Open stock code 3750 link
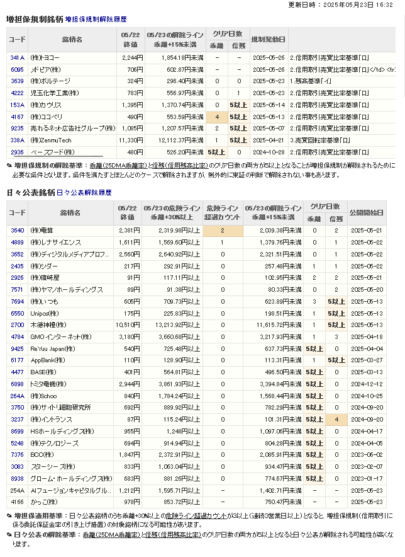 coord(17,408)
